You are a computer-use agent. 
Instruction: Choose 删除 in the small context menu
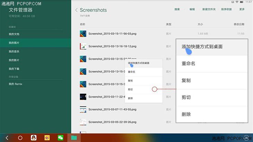(x=143, y=98)
